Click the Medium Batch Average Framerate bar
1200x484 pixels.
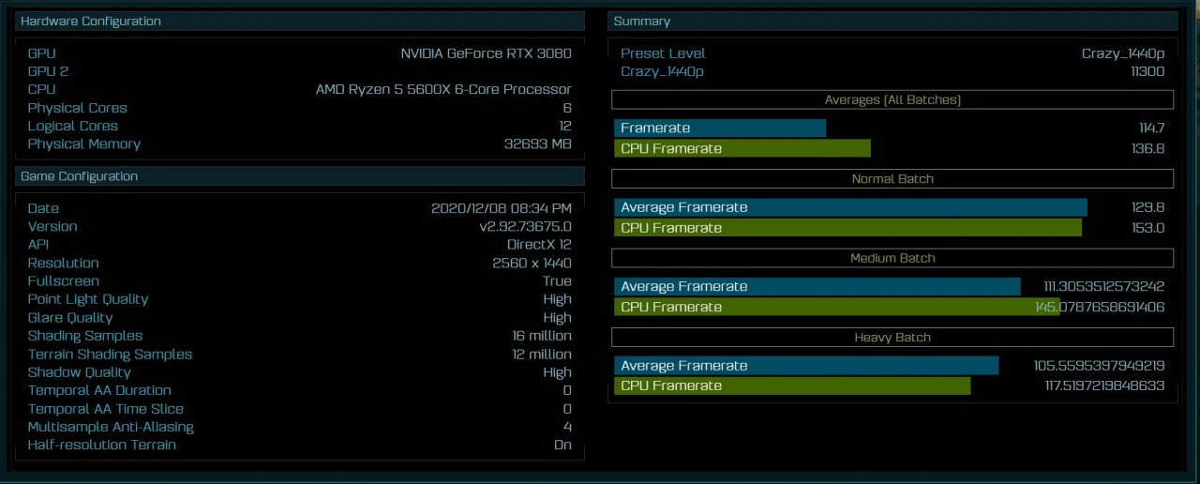click(817, 286)
